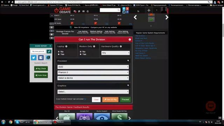
Task: Open Game Debate Facebook icon in header
Action: (x=127, y=12)
